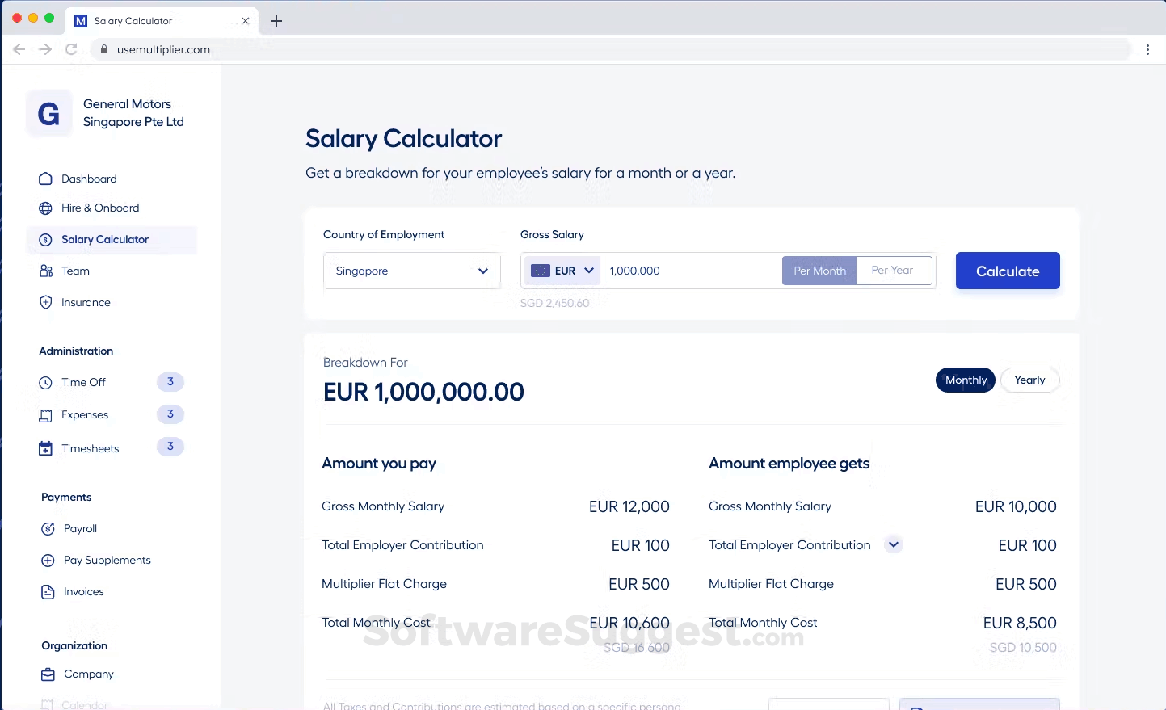Viewport: 1166px width, 710px height.
Task: Switch gross salary to Per Year
Action: 893,271
